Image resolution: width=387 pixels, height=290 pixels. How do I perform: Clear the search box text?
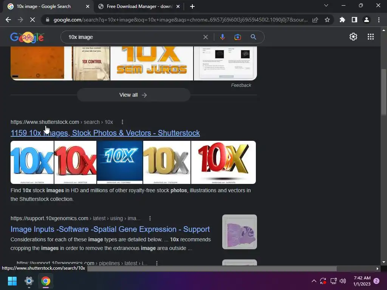(x=205, y=37)
